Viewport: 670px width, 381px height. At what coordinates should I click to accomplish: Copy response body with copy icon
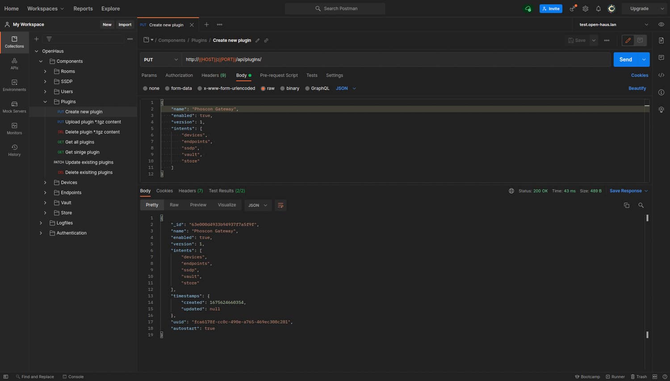tap(627, 205)
